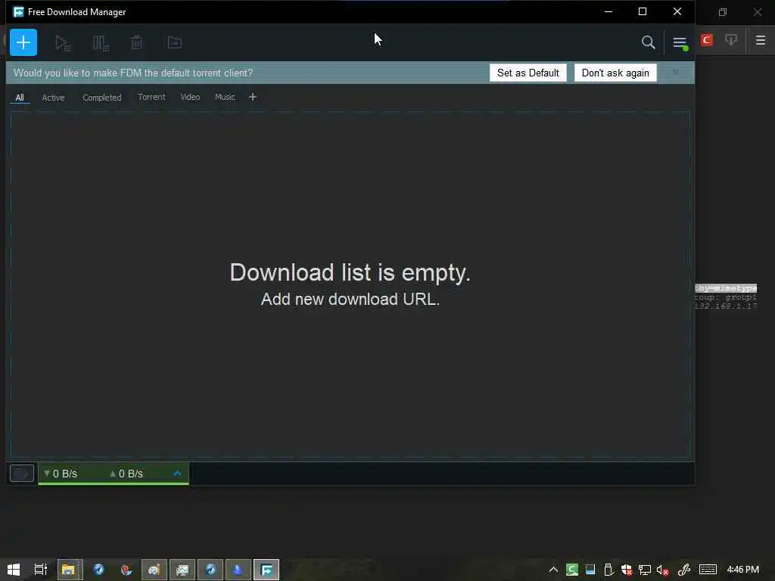Click the USB safely remove tray icon

[608, 570]
